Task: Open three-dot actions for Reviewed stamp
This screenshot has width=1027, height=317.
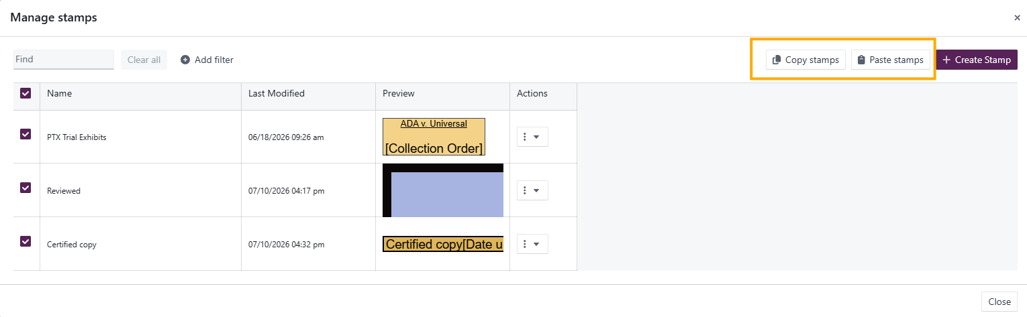Action: 525,190
